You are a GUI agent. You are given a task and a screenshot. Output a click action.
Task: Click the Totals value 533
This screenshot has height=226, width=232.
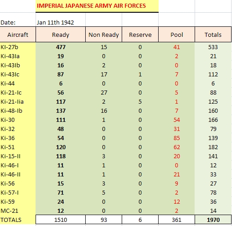[x=213, y=47]
